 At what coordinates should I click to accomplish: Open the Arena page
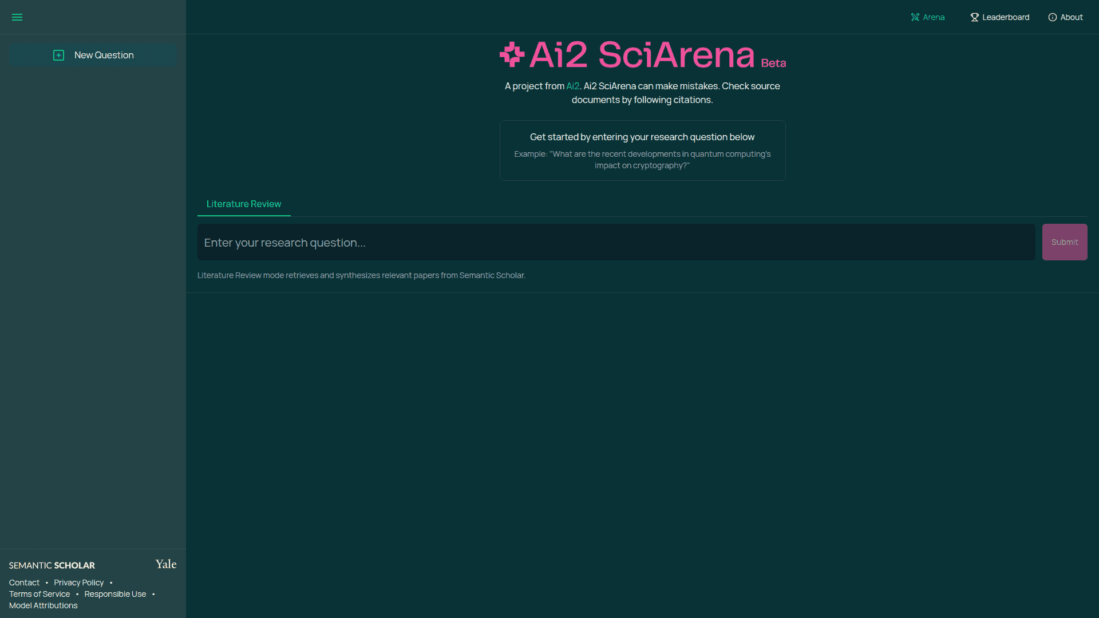pos(927,17)
